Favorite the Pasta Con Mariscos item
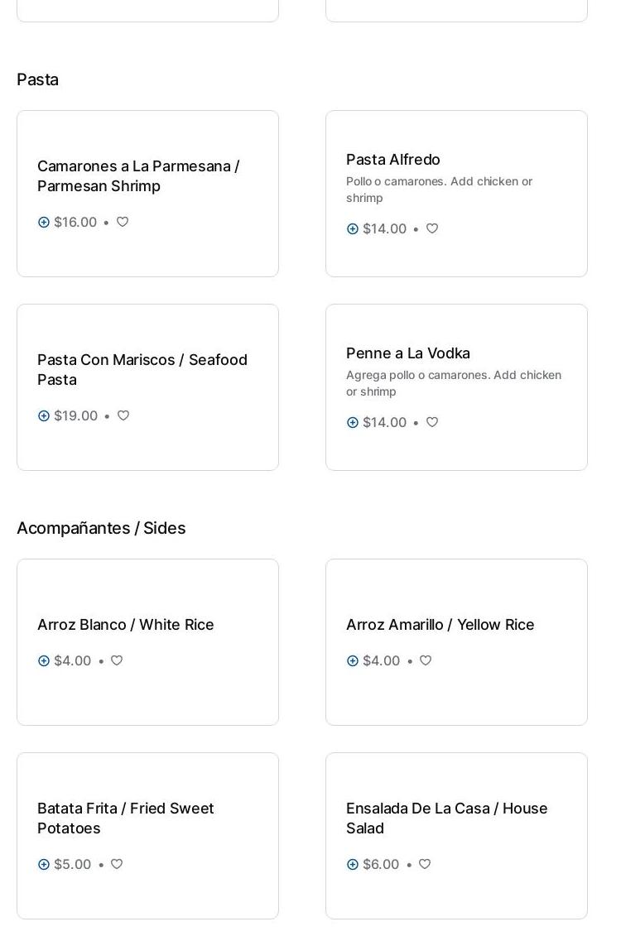 (123, 415)
